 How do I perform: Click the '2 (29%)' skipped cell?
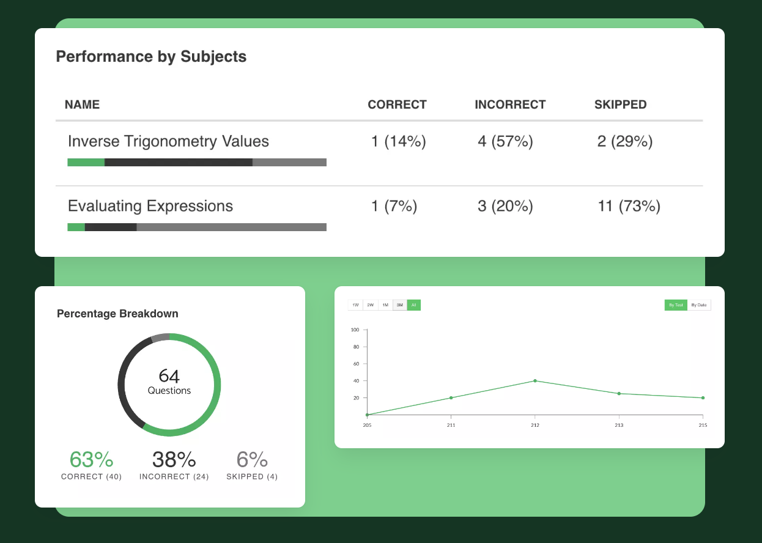(x=625, y=142)
